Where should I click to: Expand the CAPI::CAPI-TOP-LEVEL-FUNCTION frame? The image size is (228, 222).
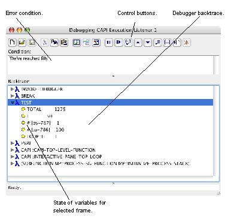click(12, 150)
